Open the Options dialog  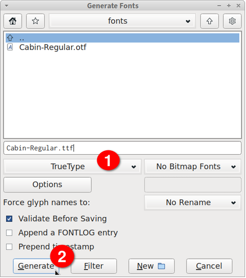point(47,185)
